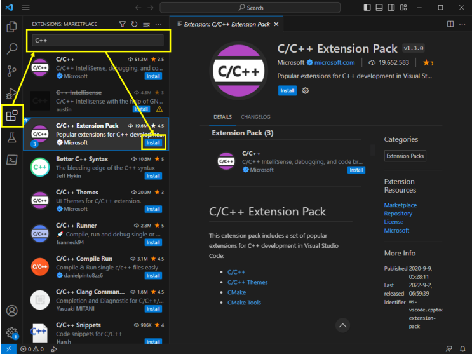
Task: Open the CMake Tools bullet link
Action: 244,303
